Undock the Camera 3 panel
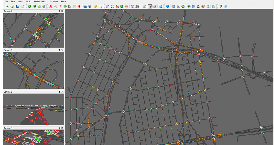Viewport: 274px width, 145px height. [59, 92]
